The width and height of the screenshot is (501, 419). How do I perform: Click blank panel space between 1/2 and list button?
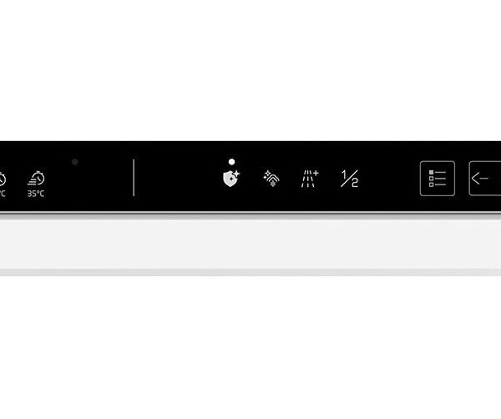[x=389, y=178]
